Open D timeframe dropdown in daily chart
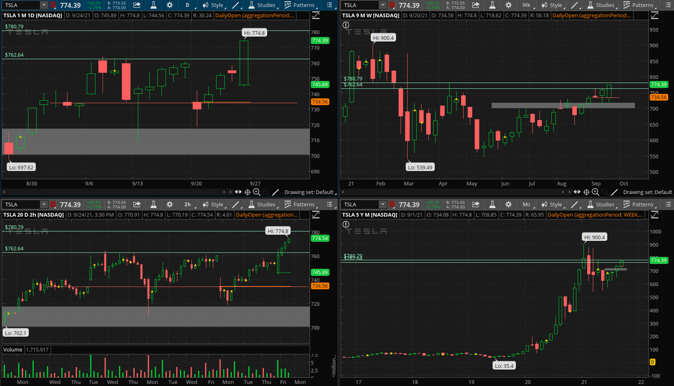Viewport: 674px width, 386px height. point(188,4)
